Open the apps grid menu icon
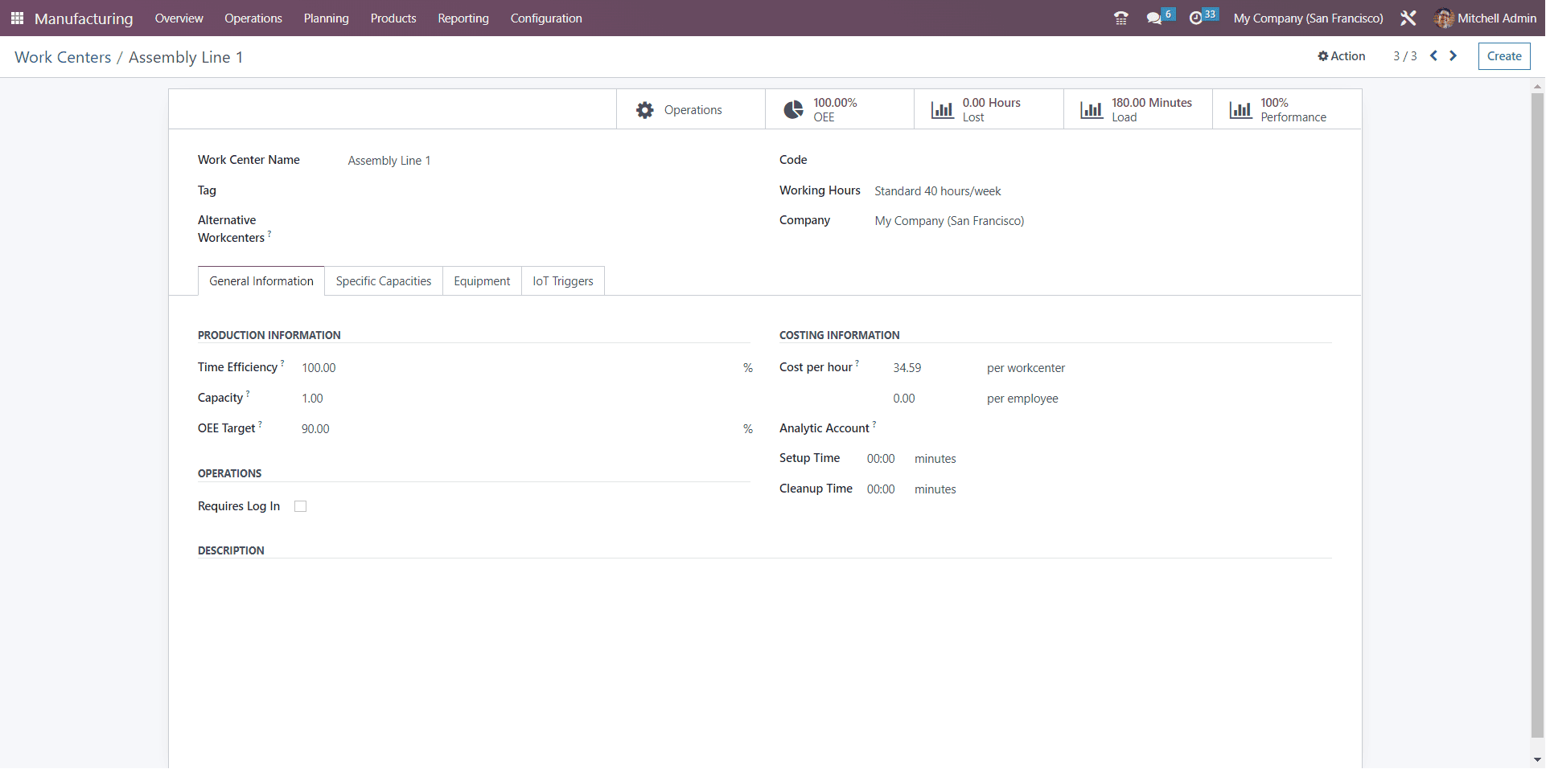1546x769 pixels. [x=17, y=18]
